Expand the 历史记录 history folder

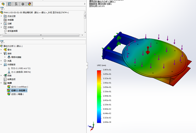coord(1,16)
